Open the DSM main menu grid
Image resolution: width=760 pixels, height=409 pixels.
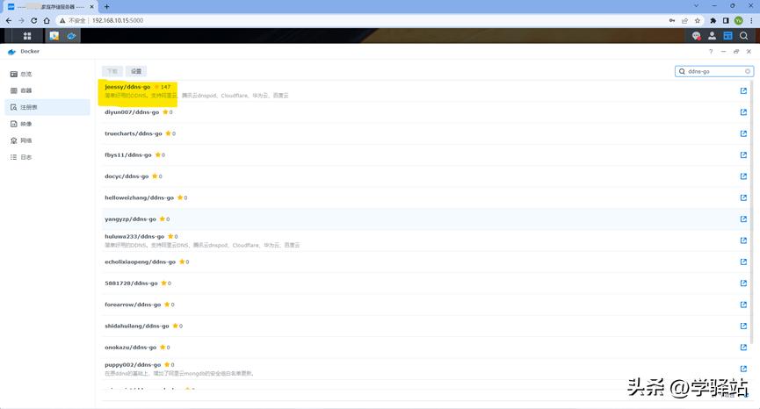pos(27,36)
